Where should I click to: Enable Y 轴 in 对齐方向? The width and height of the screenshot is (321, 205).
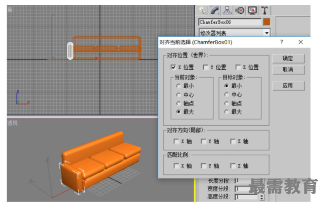pos(203,141)
